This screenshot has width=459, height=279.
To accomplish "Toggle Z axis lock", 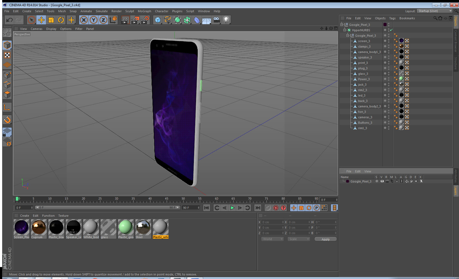I will click(x=103, y=20).
